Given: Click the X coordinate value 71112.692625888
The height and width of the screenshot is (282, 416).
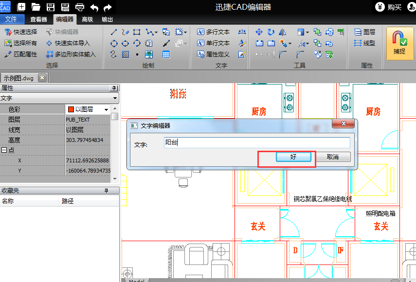Looking at the screenshot, I should pos(88,160).
